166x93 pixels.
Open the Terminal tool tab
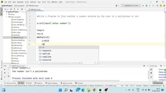click(x=79, y=83)
